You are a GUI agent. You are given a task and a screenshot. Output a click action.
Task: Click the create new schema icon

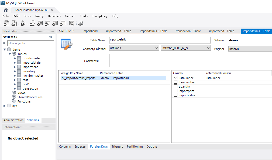pos(32,23)
